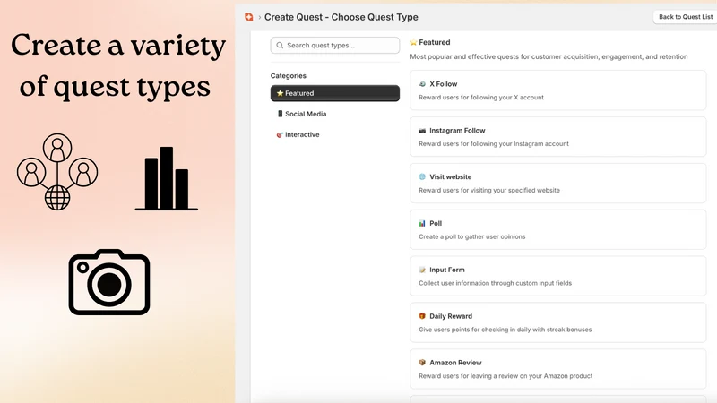Click the package icon for Amazon Review
Image resolution: width=717 pixels, height=403 pixels.
tap(422, 363)
